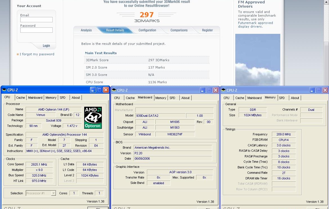Click the Package value Socket 939
329x209 pixels.
pyautogui.click(x=53, y=120)
